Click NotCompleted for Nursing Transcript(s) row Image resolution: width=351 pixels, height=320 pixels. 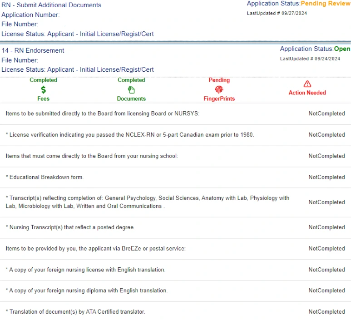pyautogui.click(x=326, y=227)
